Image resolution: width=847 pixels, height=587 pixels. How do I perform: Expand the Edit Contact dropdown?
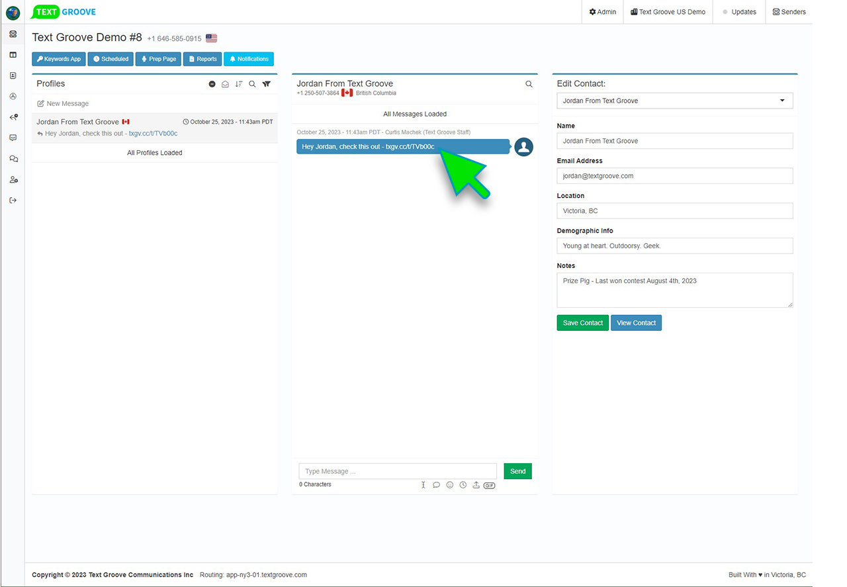point(675,101)
